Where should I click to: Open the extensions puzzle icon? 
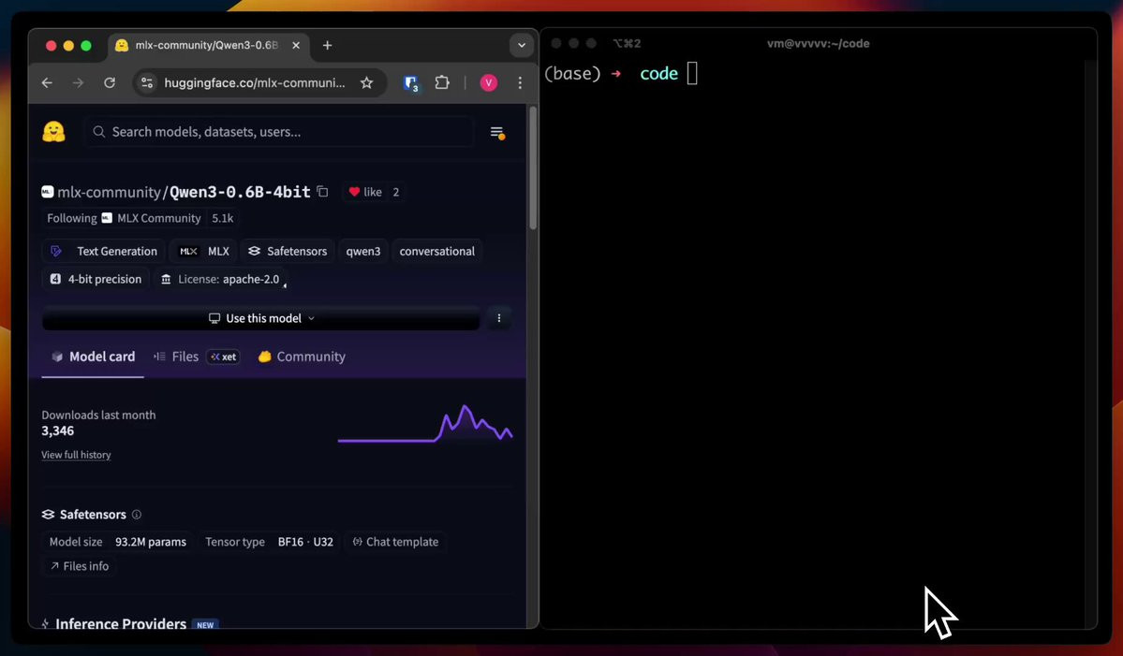click(442, 82)
